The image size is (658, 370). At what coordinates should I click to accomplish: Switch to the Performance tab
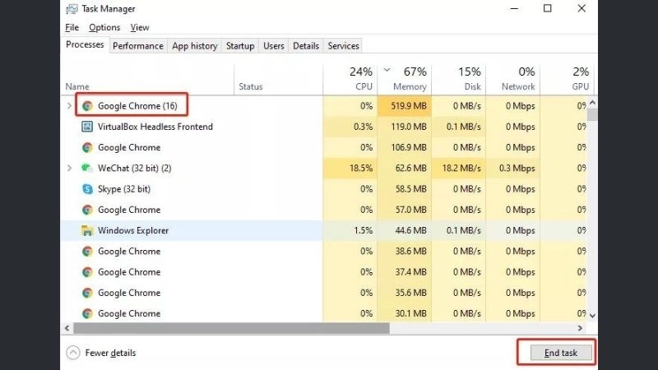pyautogui.click(x=138, y=46)
